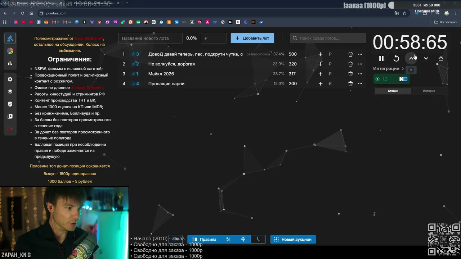
Task: Select lot name 'Майкл 2026'
Action: (x=161, y=74)
